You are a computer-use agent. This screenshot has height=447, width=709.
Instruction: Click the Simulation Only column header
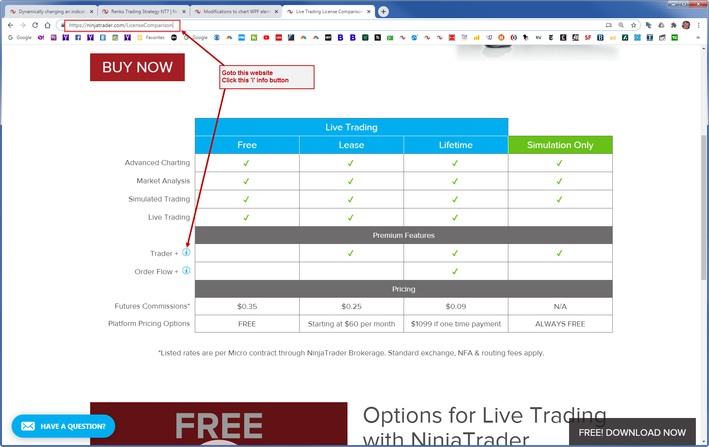click(x=560, y=145)
